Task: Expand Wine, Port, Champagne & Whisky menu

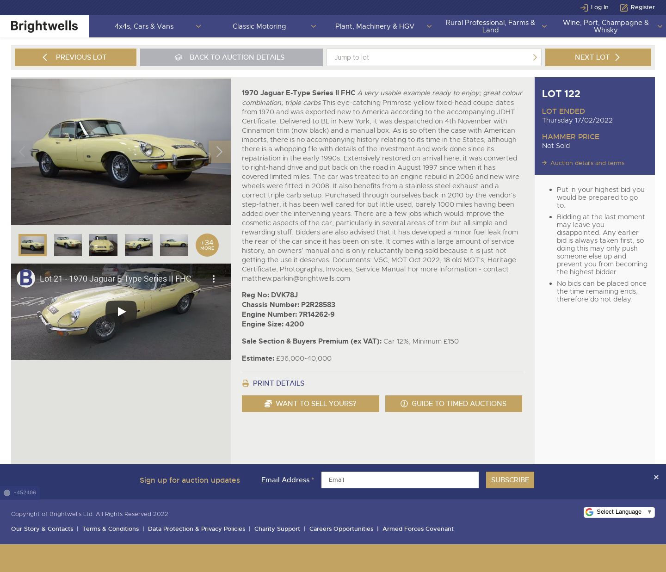Action: [x=660, y=26]
